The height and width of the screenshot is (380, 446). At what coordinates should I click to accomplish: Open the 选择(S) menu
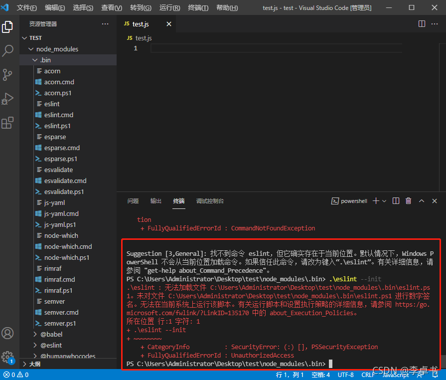(83, 7)
